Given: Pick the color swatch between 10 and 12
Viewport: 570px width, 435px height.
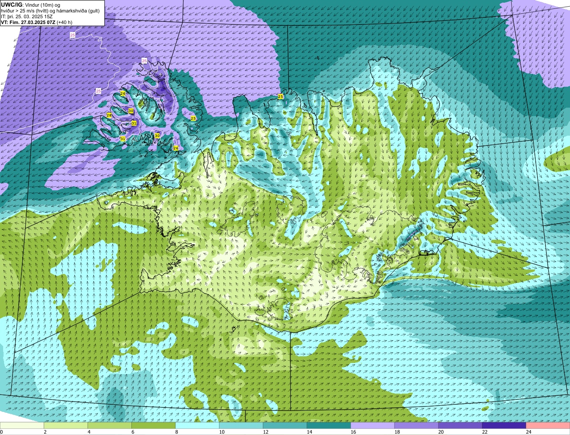Looking at the screenshot, I should point(241,425).
